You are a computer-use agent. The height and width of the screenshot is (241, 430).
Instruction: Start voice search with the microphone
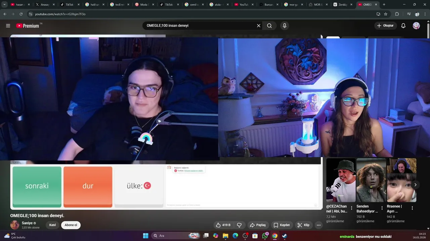[285, 26]
